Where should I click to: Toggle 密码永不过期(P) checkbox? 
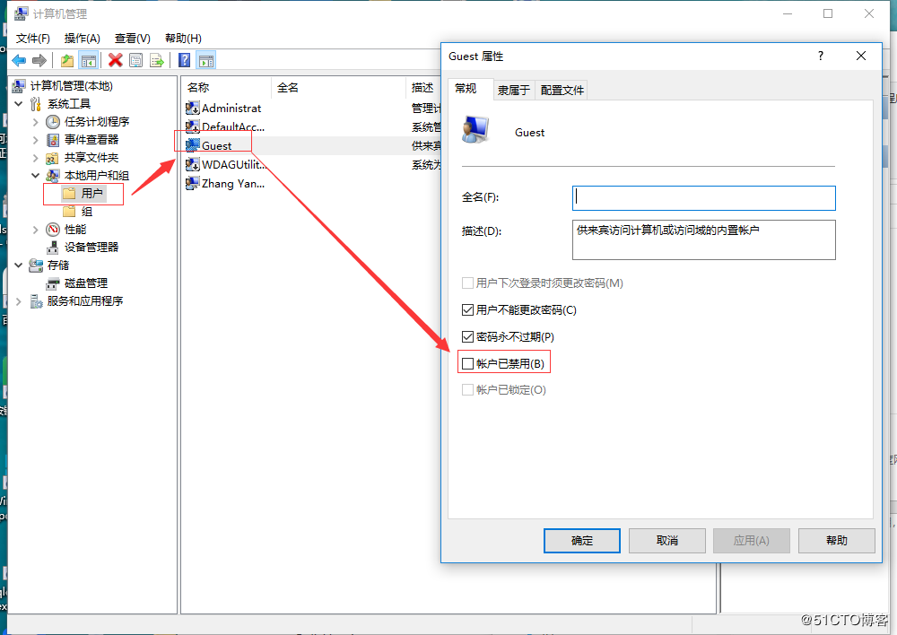coord(467,337)
